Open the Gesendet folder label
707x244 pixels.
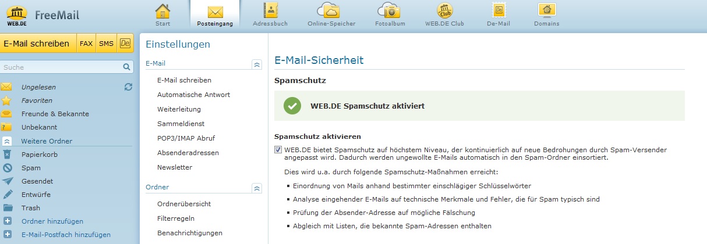(x=37, y=181)
